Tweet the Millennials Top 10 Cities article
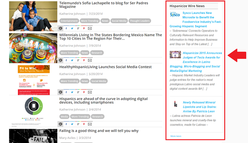248x143 pixels. click(x=72, y=60)
